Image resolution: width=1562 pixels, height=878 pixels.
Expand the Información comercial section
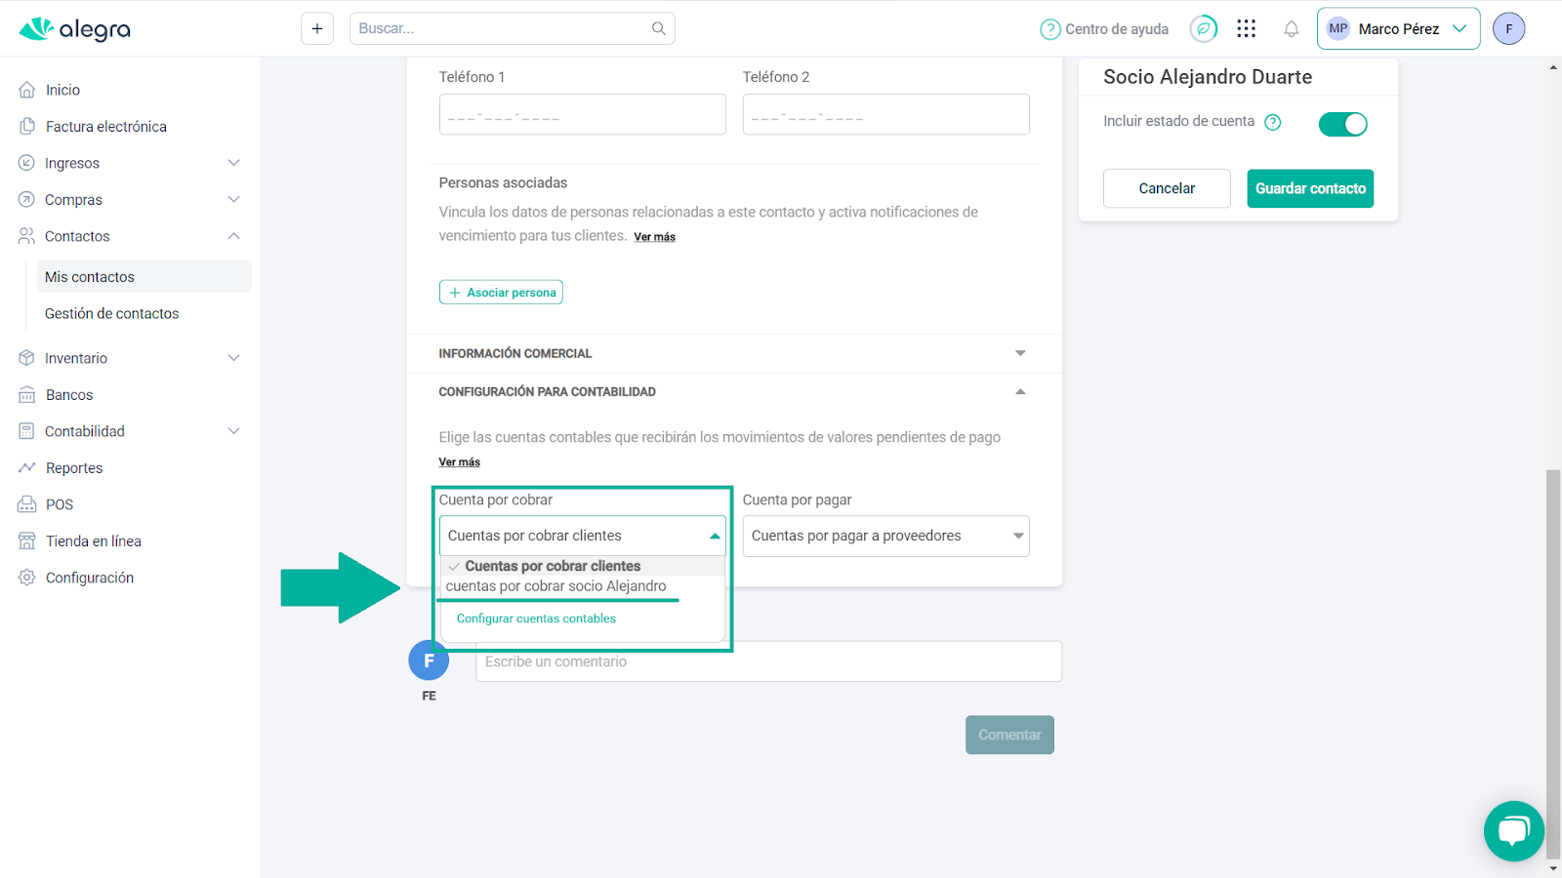click(x=734, y=353)
